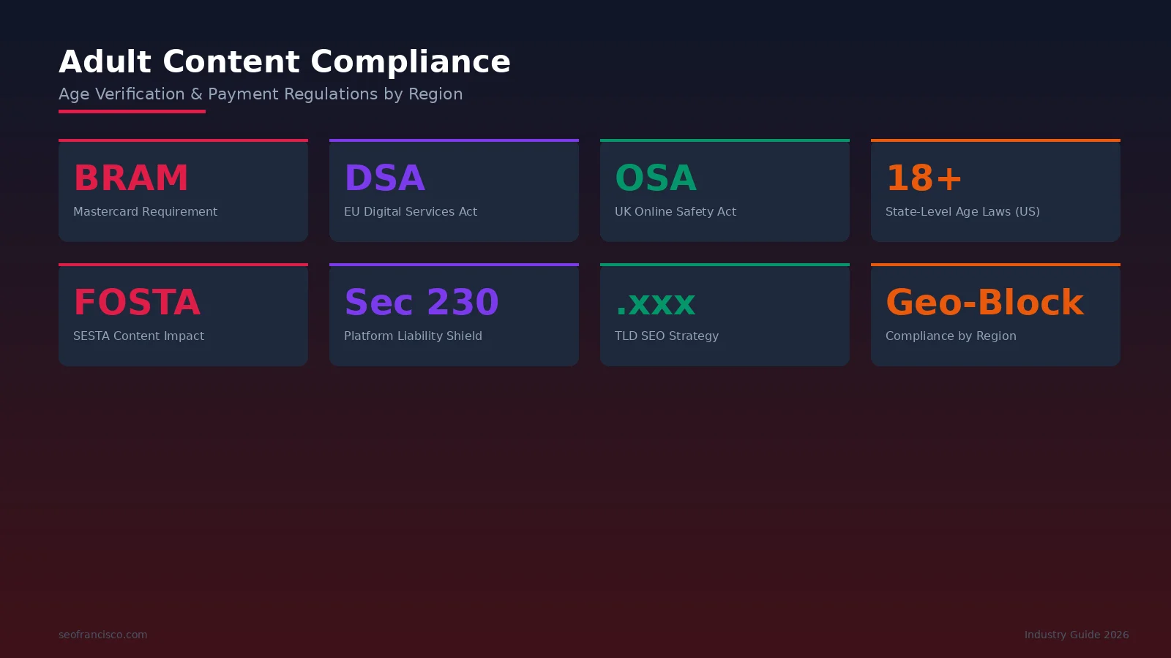Open the Geo-Block Compliance by Region card
Screen dimensions: 1171x658
click(995, 314)
